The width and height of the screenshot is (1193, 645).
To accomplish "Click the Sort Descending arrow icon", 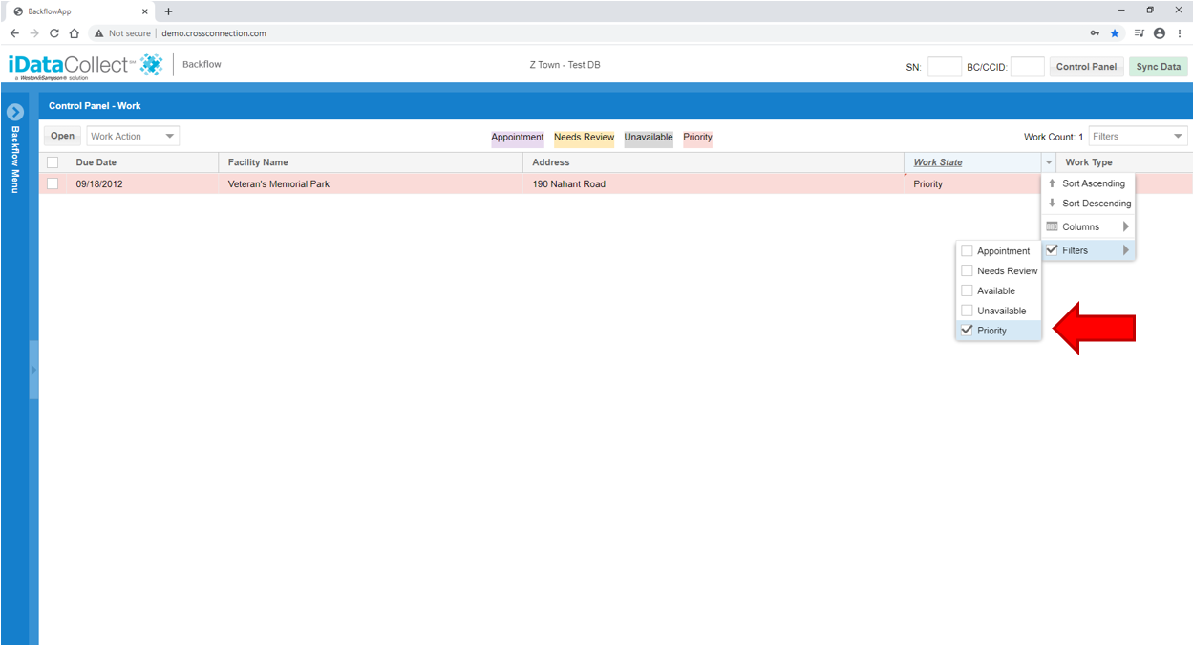I will [x=1052, y=203].
